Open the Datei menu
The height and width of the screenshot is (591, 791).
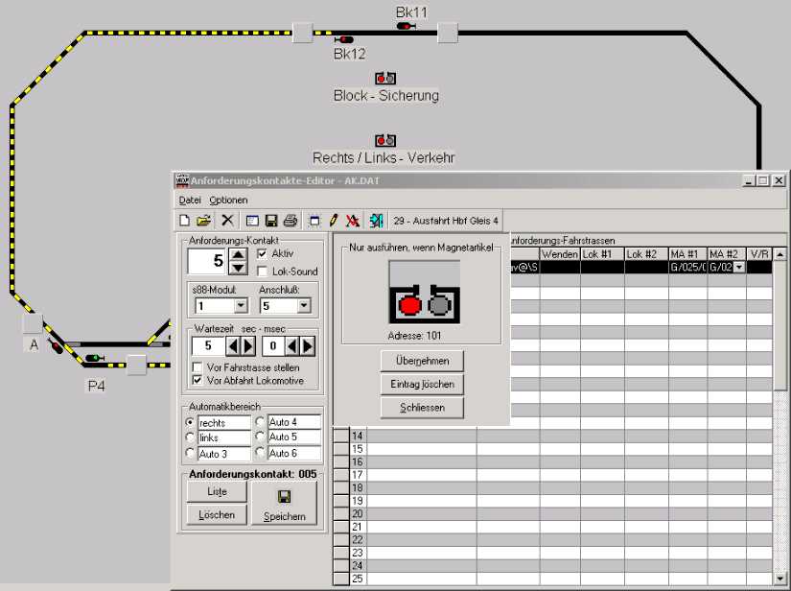(190, 200)
